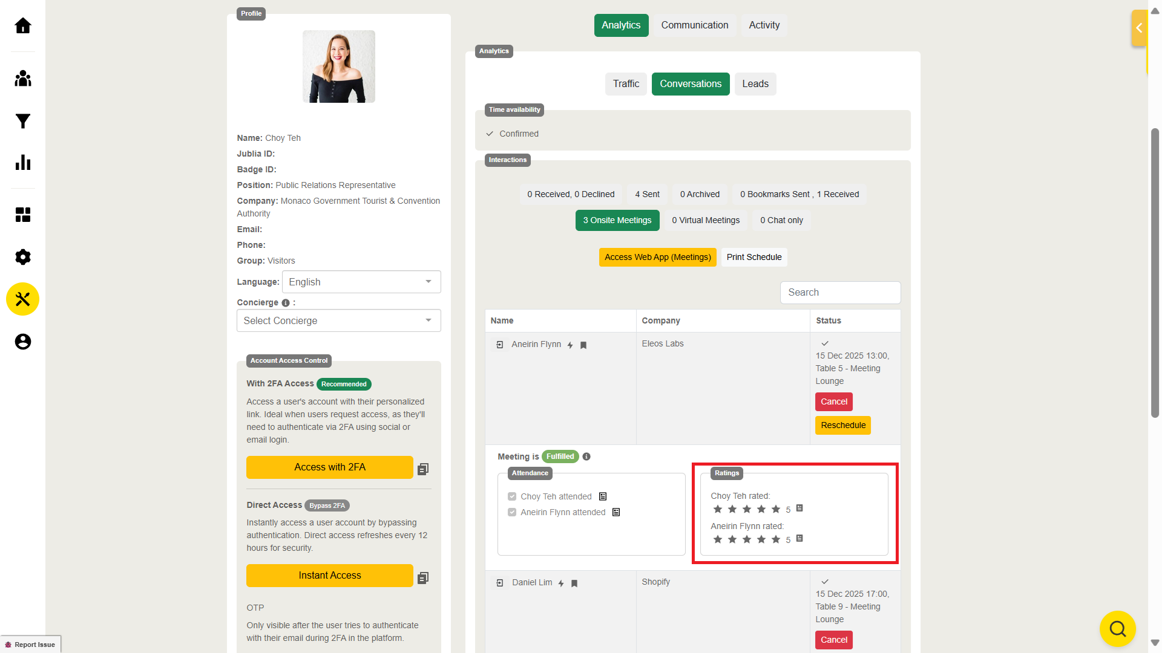
Task: Click bookmark icon beside Aneirin Flynn
Action: pyautogui.click(x=583, y=345)
